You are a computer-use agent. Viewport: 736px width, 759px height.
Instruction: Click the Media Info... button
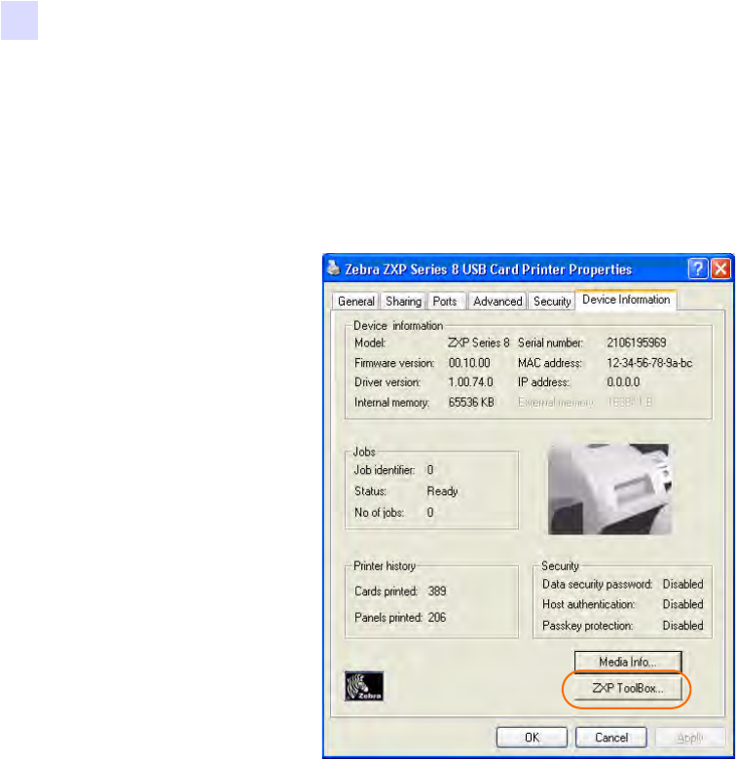(x=628, y=662)
